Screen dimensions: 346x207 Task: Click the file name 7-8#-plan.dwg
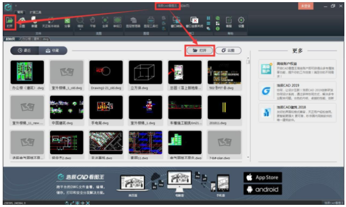coord(219,158)
